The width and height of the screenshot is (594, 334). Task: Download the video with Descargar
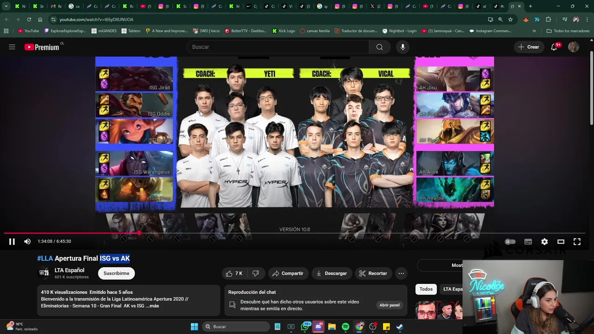(331, 273)
